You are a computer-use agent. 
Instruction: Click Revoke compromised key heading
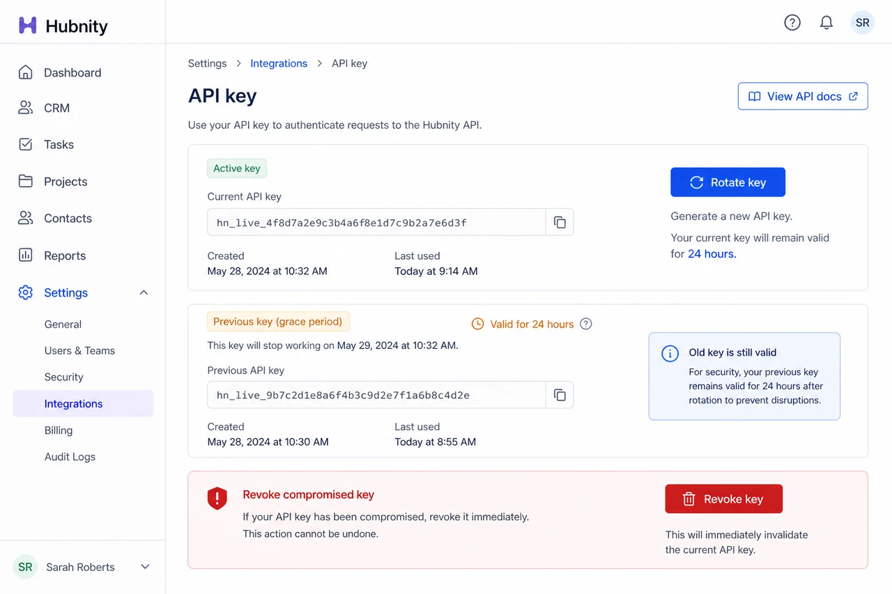(309, 494)
